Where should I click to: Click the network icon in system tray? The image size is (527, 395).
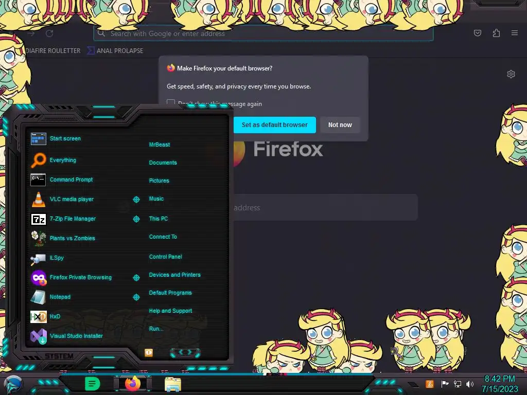coord(458,384)
